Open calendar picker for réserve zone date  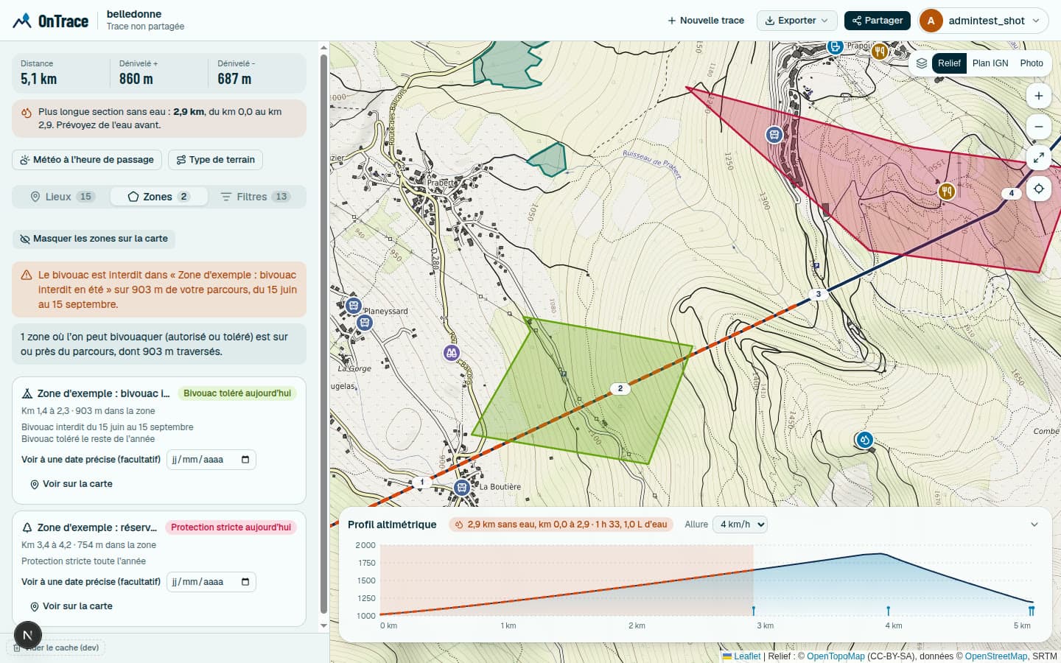click(245, 582)
